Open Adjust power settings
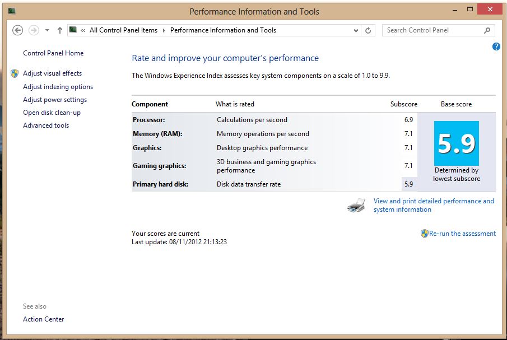 [x=55, y=100]
